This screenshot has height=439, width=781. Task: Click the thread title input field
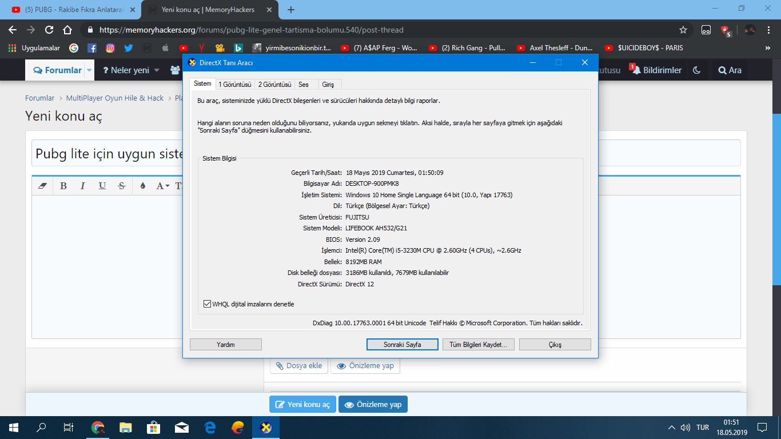tap(386, 153)
